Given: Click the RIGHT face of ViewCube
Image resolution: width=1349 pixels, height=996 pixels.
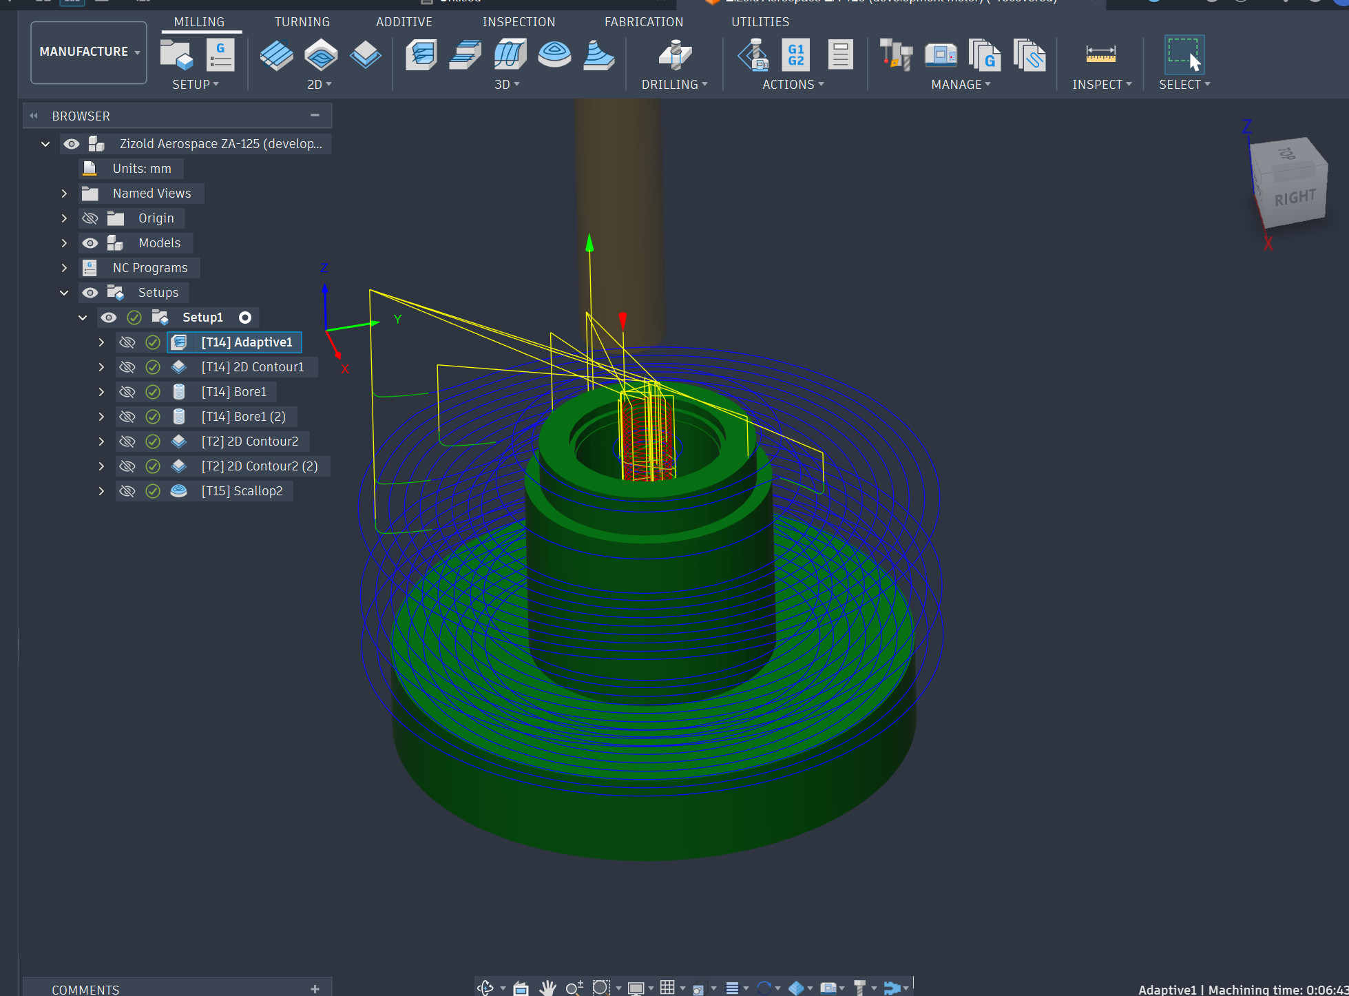Looking at the screenshot, I should [x=1295, y=198].
